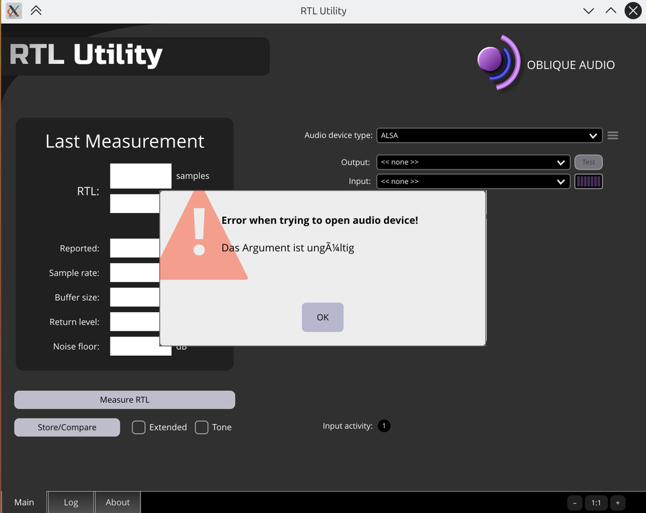Viewport: 646px width, 513px height.
Task: Click OK in the error dialog
Action: coord(322,317)
